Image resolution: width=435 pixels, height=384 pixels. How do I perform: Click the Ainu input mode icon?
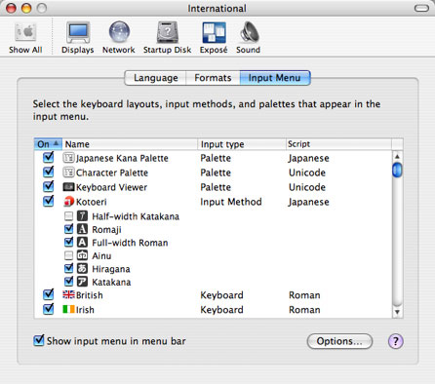tap(82, 255)
